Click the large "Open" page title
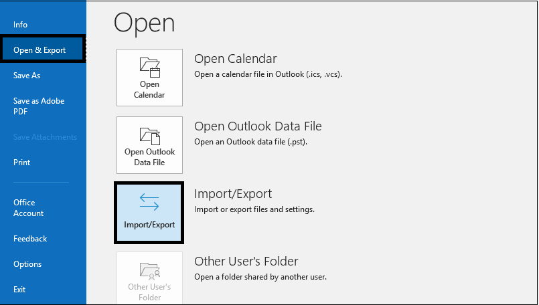This screenshot has width=539, height=305. click(144, 23)
